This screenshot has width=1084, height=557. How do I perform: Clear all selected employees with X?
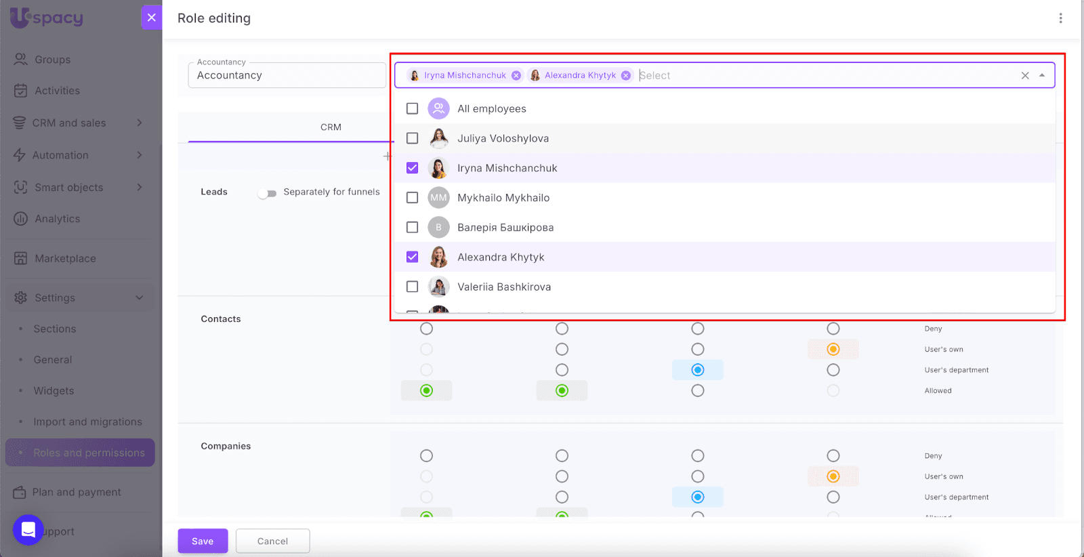click(x=1025, y=76)
